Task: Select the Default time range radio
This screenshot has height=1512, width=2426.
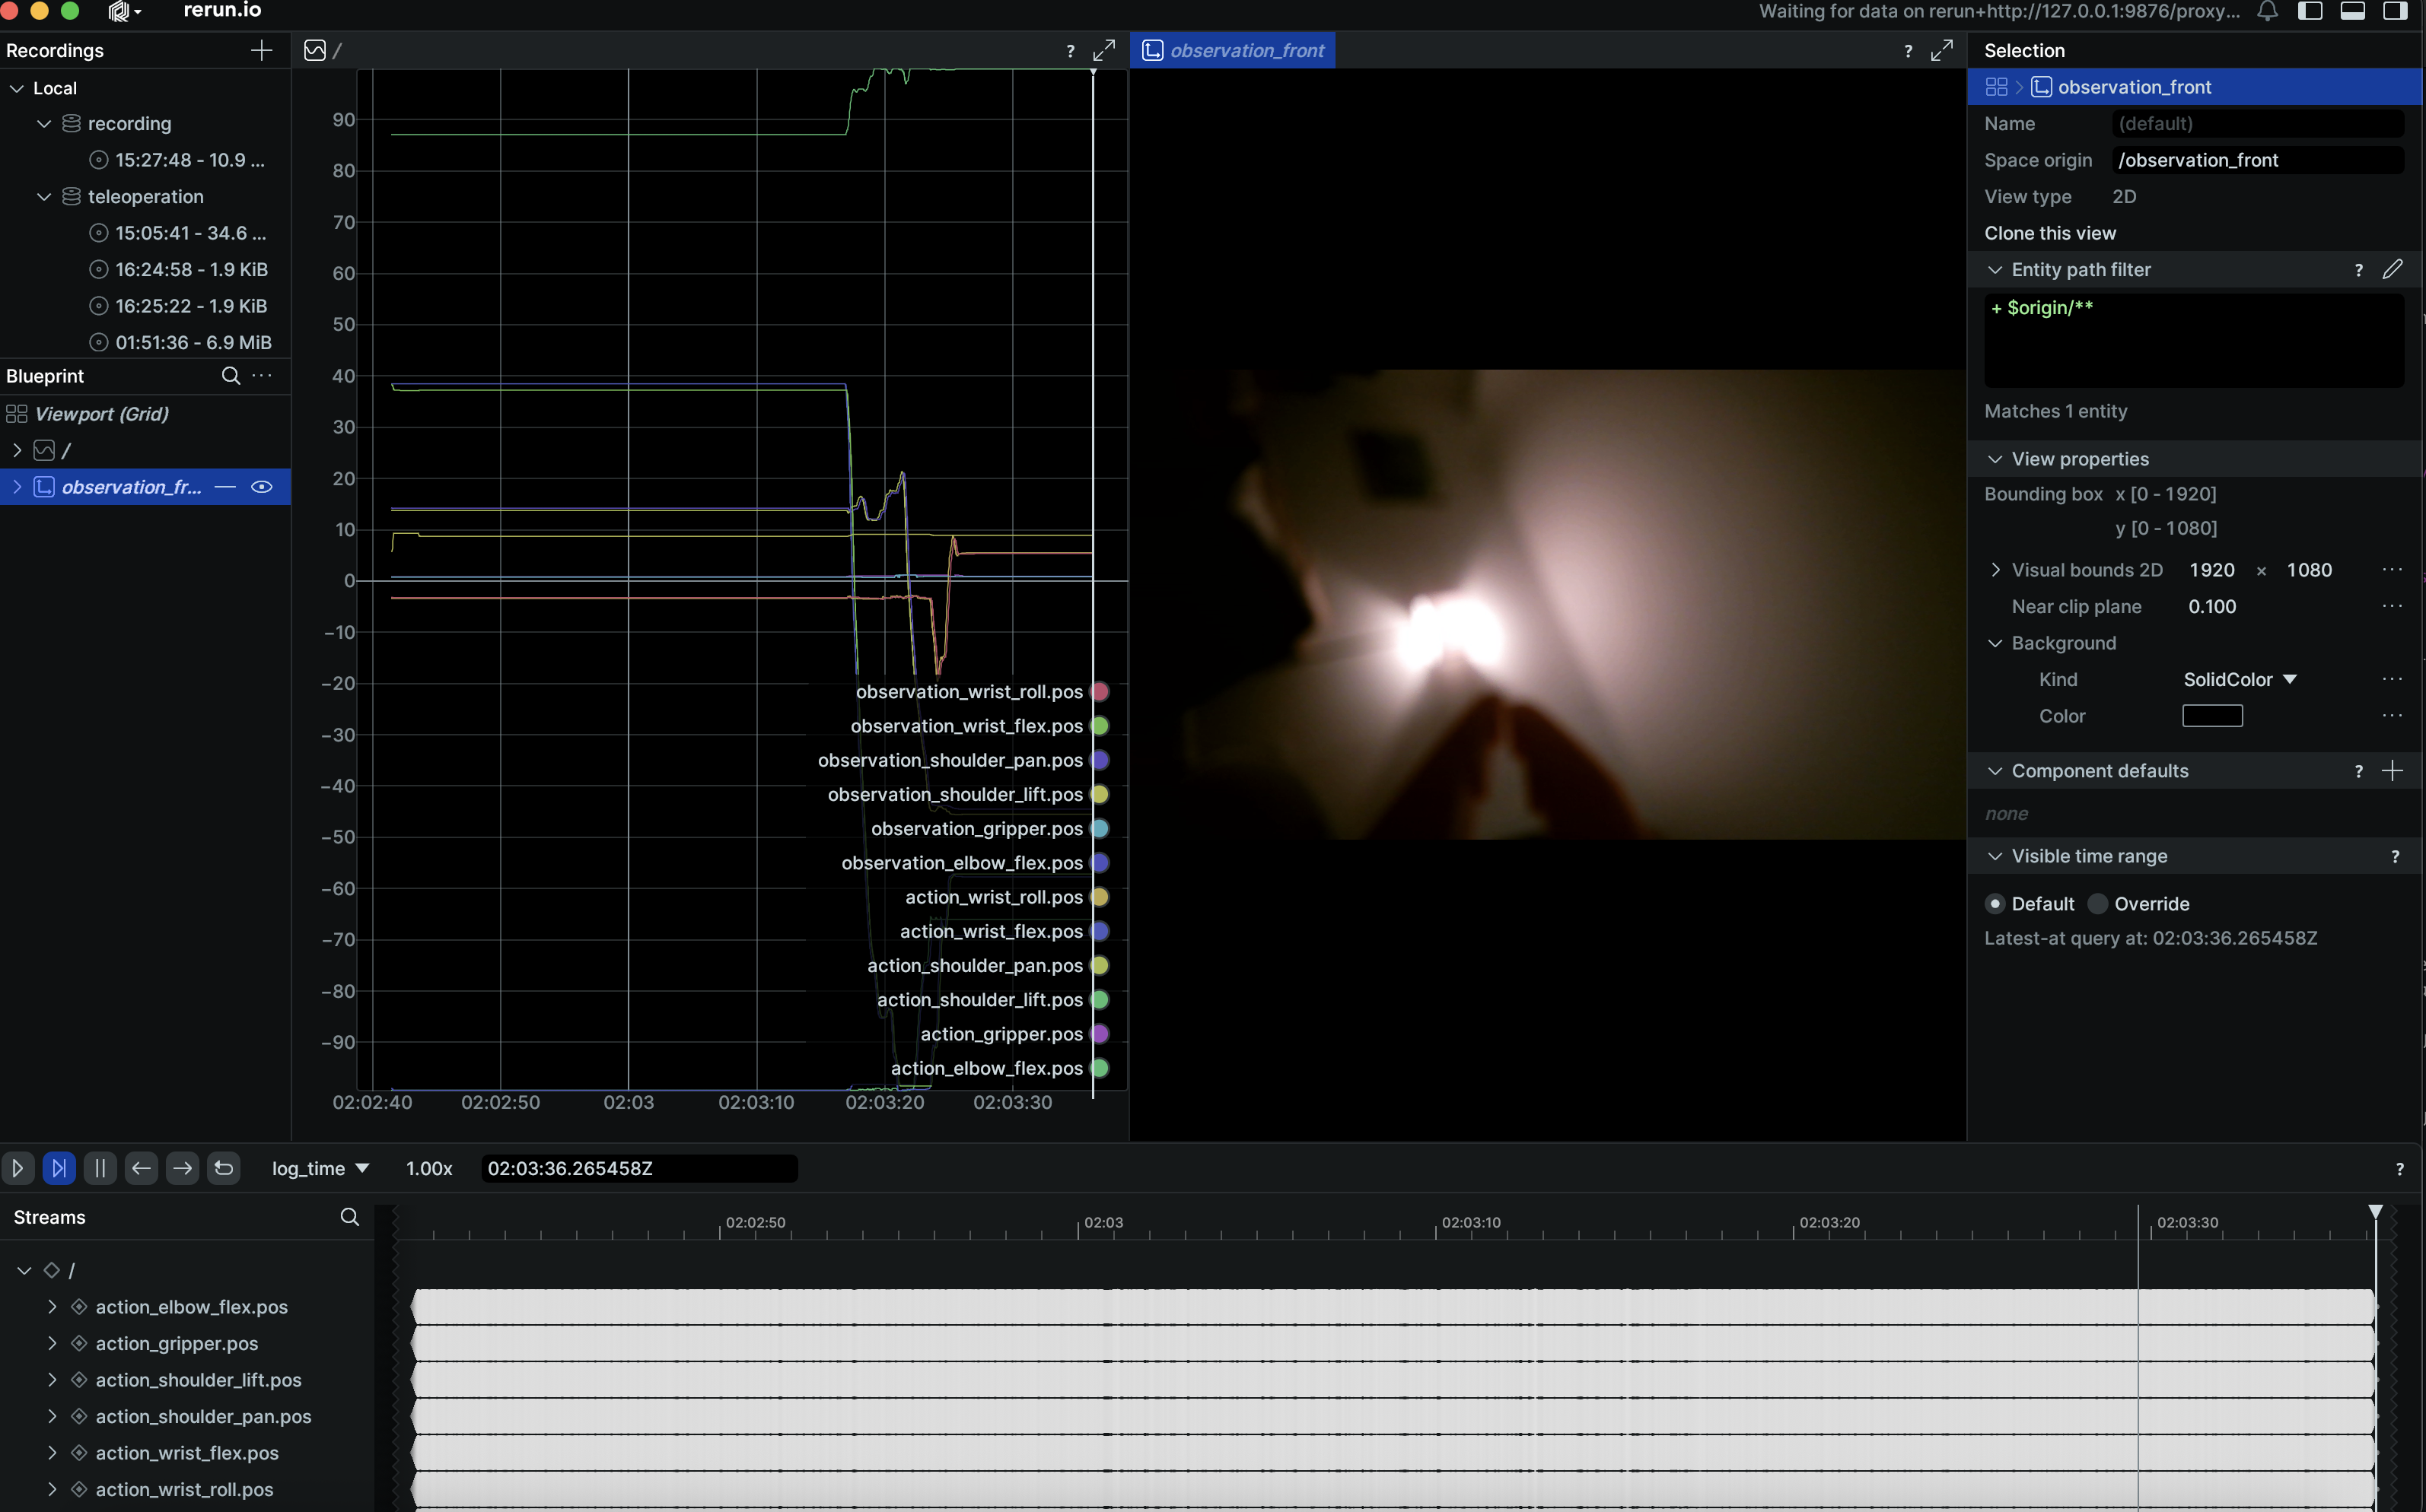Action: pos(2030,904)
